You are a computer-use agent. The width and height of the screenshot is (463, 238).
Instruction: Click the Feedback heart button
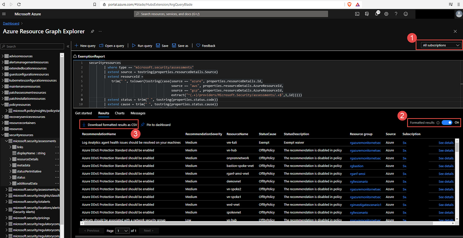(x=206, y=46)
